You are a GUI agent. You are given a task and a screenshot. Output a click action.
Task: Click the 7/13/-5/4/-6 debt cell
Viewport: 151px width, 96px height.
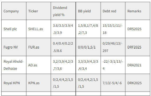tap(113, 83)
